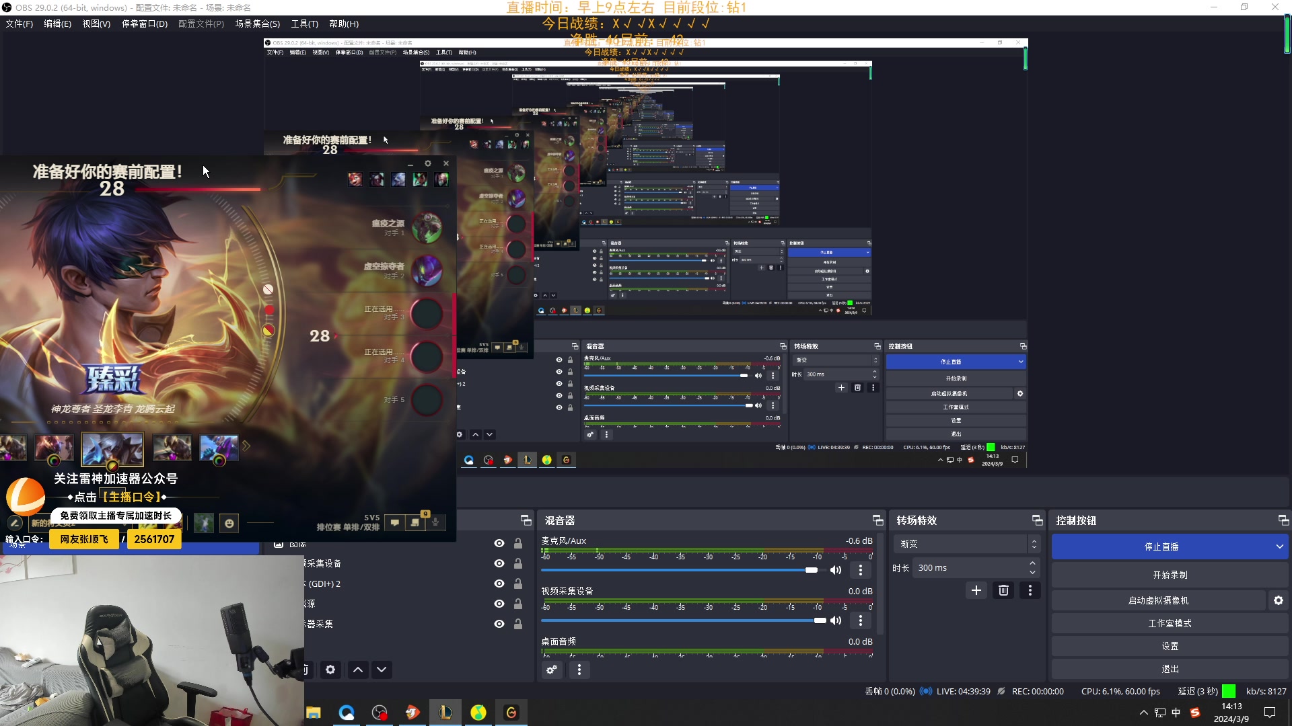Open source properties gear in sources toolbar
The height and width of the screenshot is (726, 1292).
[x=330, y=670]
